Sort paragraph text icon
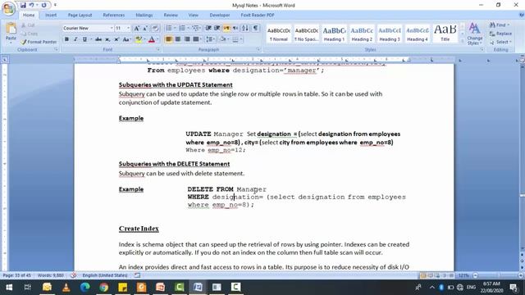Image resolution: width=525 pixels, height=295 pixels. [x=245, y=29]
